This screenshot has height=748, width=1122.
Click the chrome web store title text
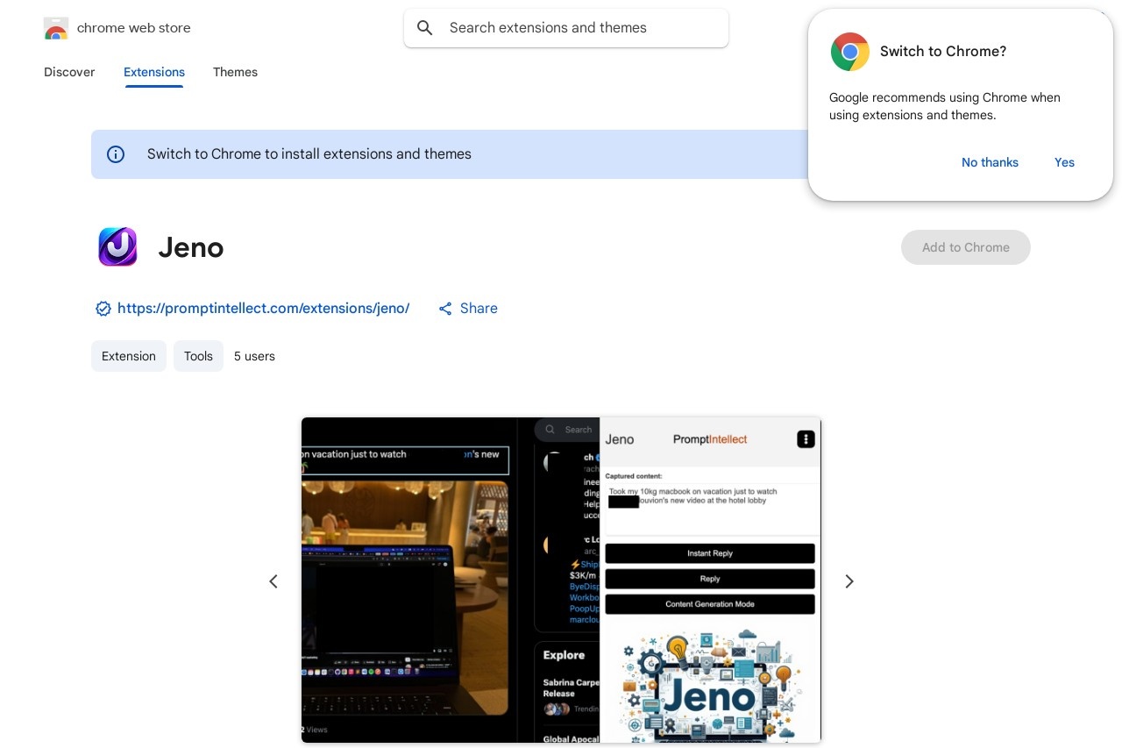click(134, 28)
